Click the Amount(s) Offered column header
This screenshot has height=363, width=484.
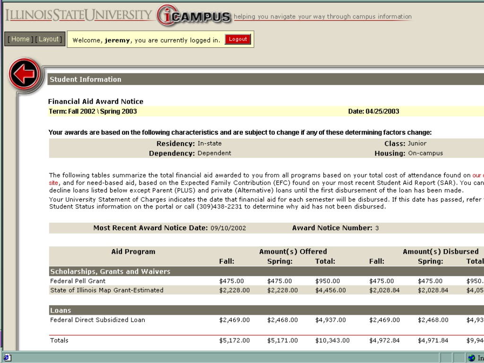pos(293,251)
